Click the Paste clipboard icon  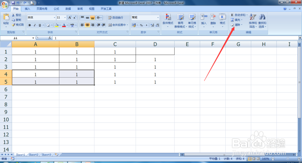pyautogui.click(x=6, y=17)
